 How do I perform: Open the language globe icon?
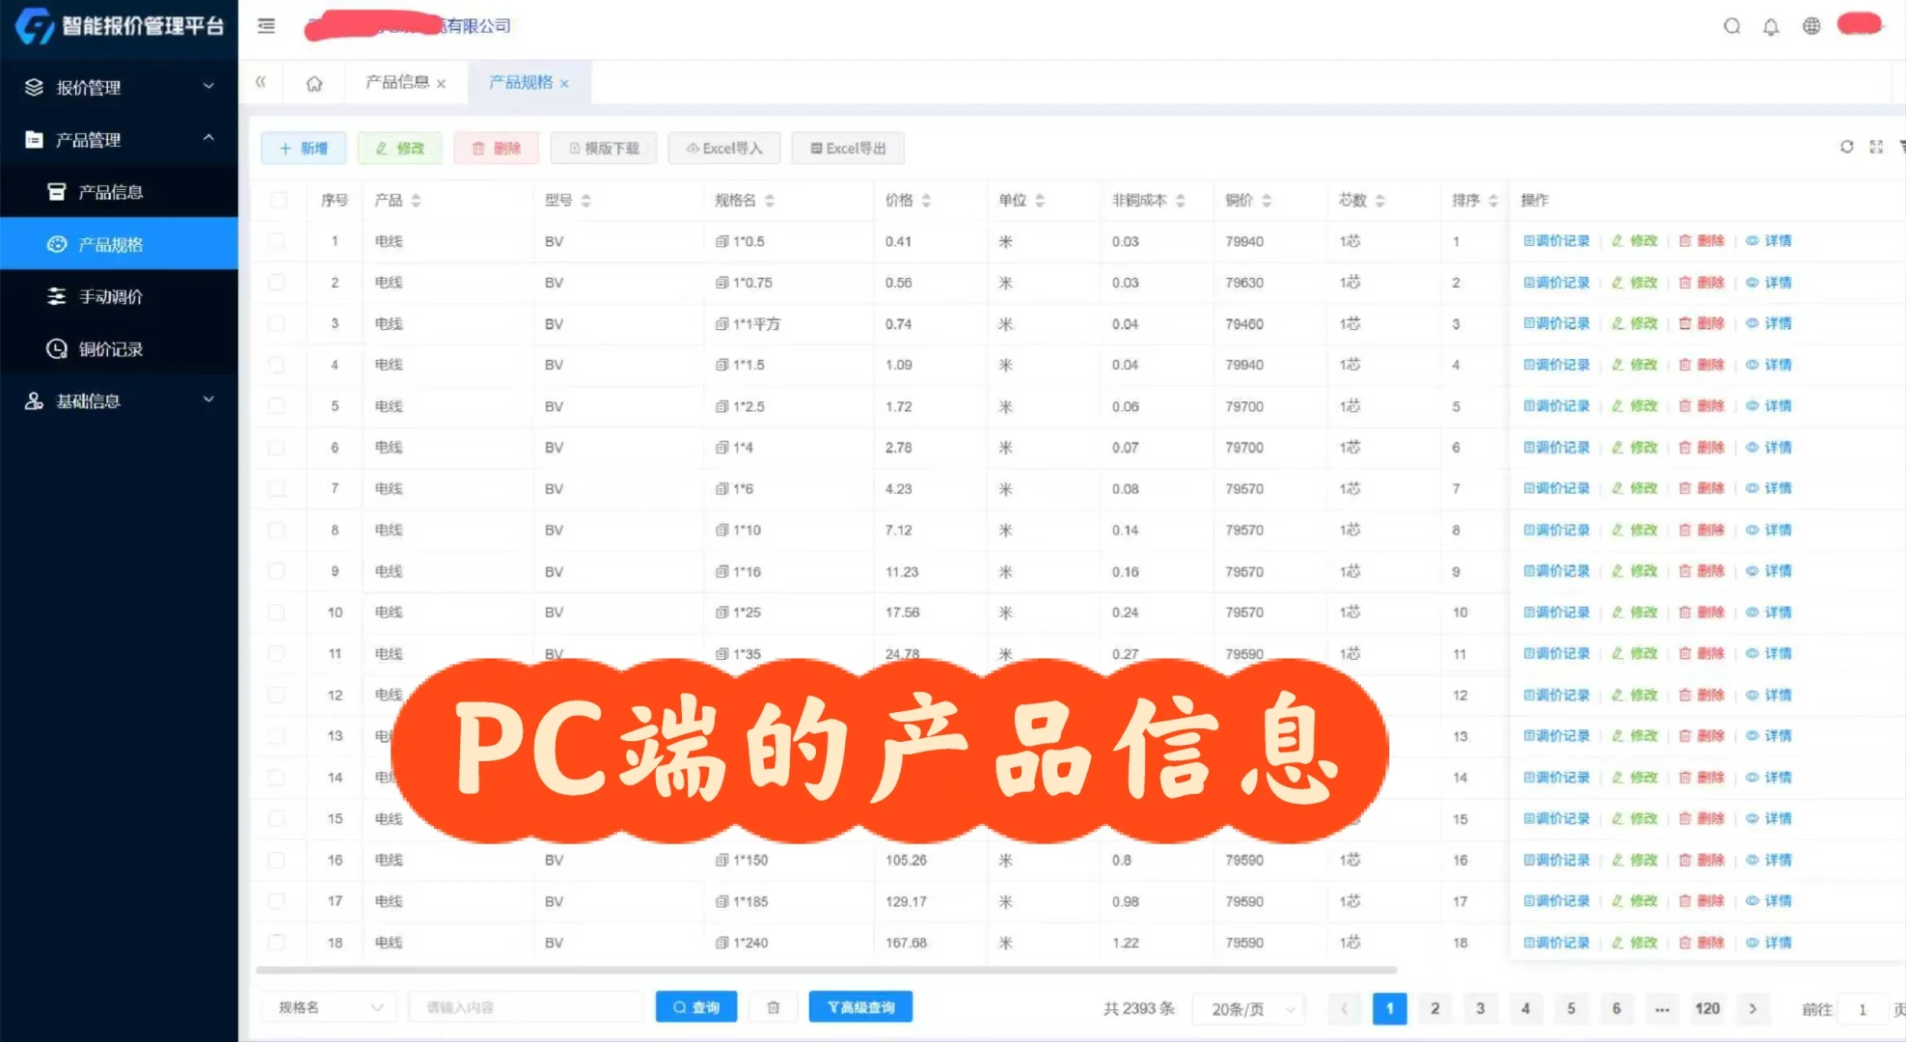click(1811, 27)
